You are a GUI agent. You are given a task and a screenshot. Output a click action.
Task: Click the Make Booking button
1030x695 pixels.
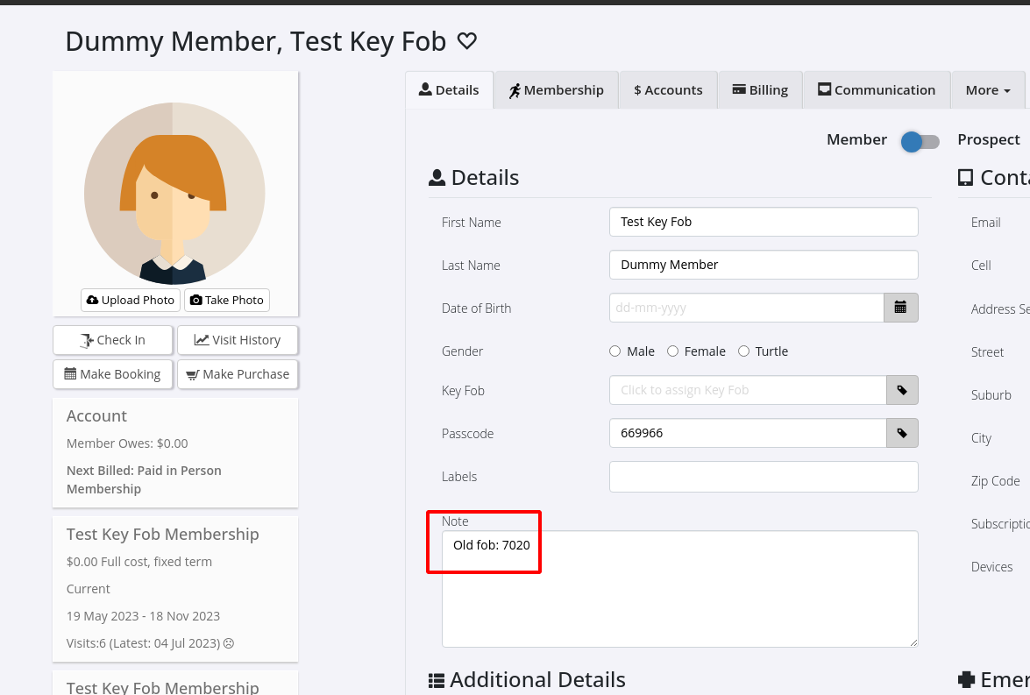pyautogui.click(x=112, y=374)
